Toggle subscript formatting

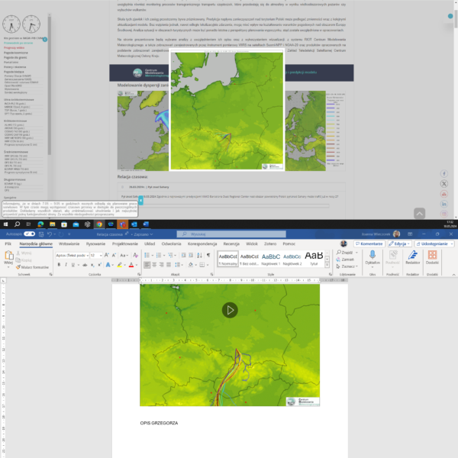pyautogui.click(x=92, y=265)
